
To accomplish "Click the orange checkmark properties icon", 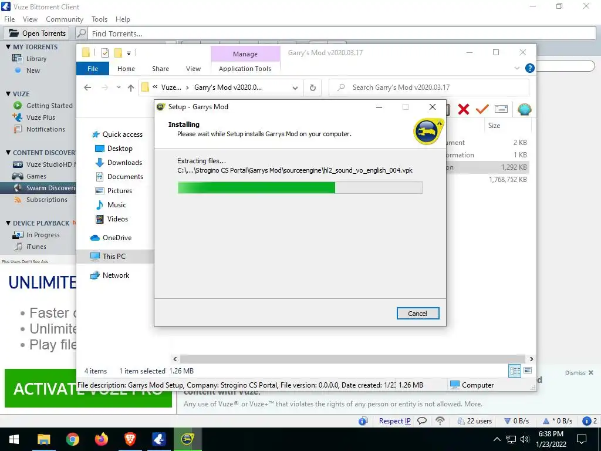I will tap(482, 109).
